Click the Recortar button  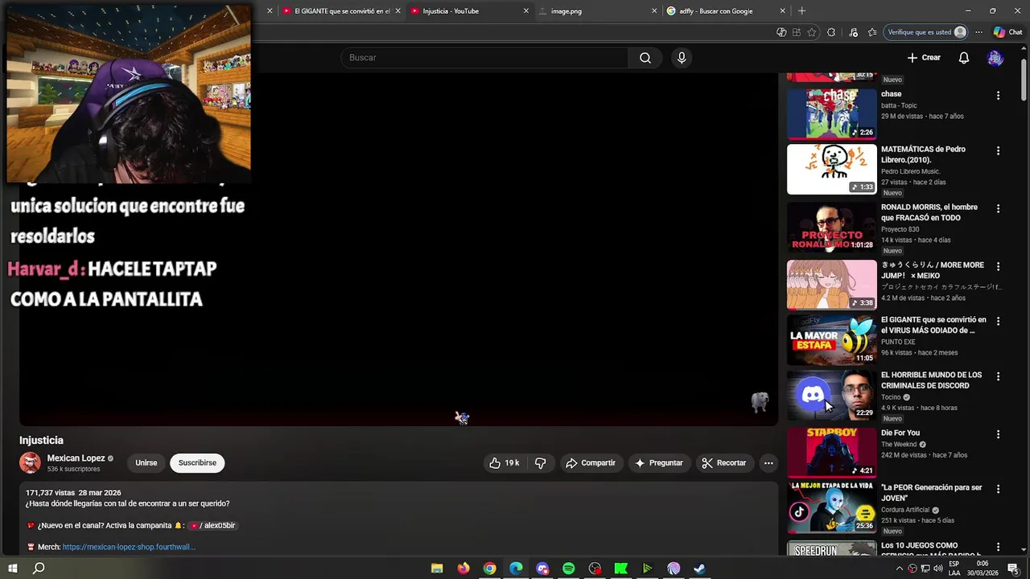723,463
